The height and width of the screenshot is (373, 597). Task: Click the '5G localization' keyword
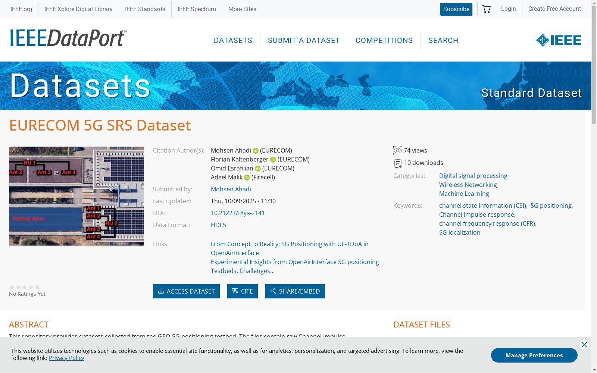pyautogui.click(x=460, y=233)
